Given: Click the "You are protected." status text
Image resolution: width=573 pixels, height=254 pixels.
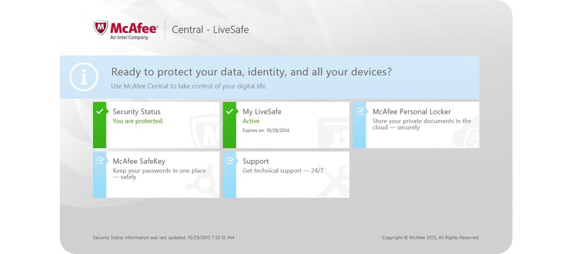Looking at the screenshot, I should pos(138,121).
